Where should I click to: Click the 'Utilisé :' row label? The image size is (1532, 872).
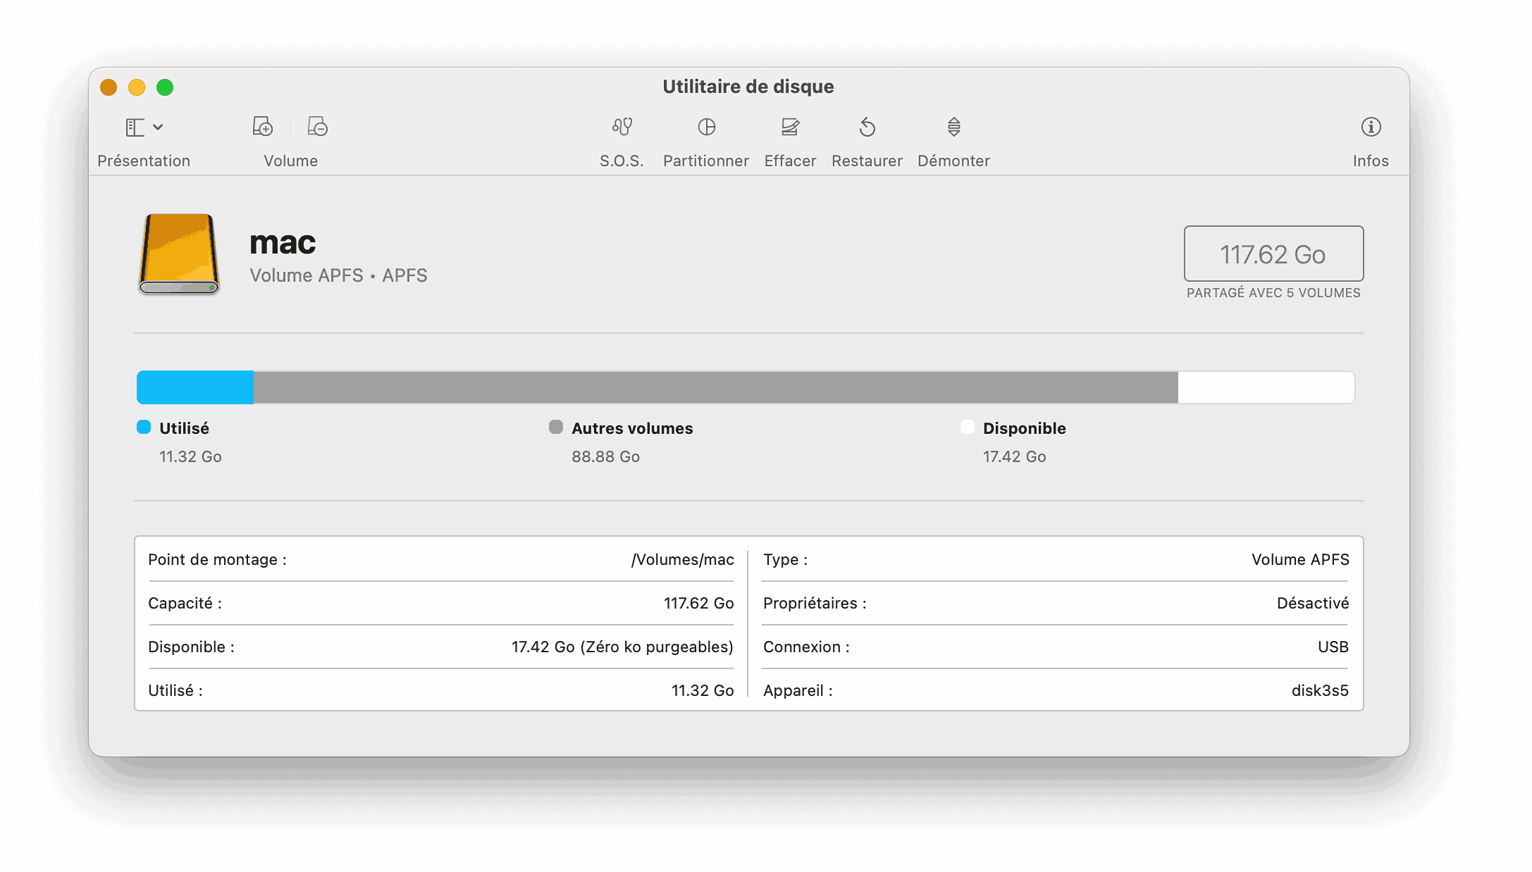175,690
